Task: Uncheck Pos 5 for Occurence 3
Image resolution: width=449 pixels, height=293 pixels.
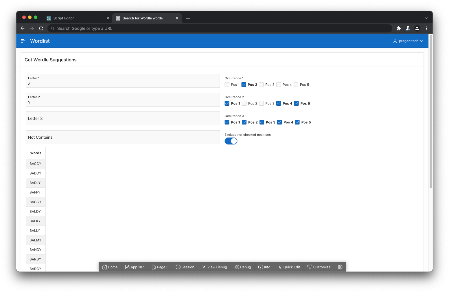Action: click(x=297, y=122)
